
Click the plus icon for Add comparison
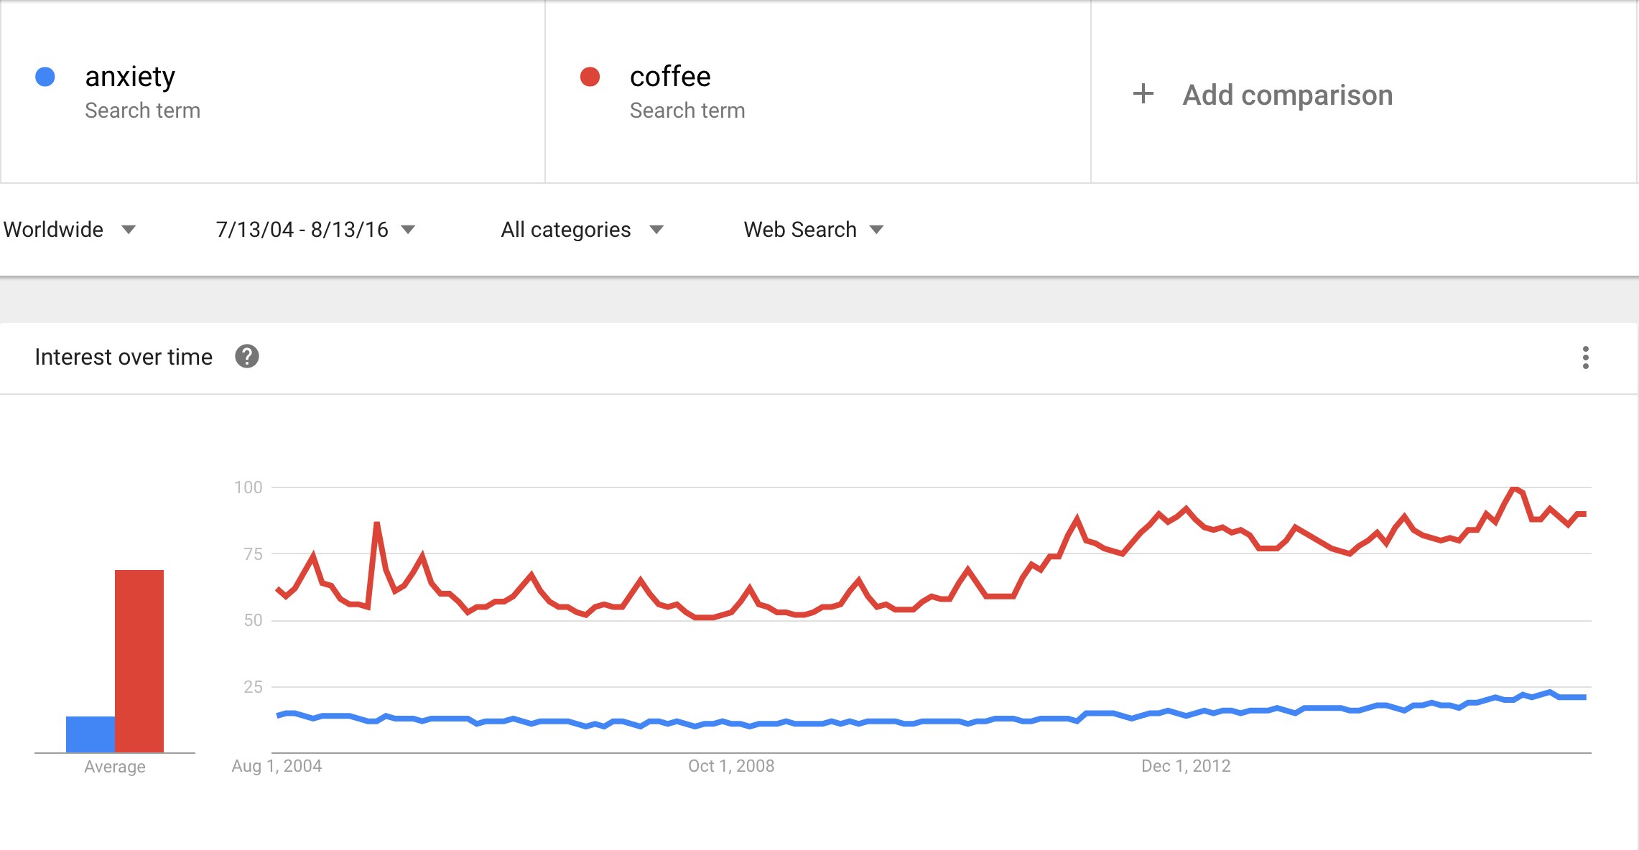[1143, 94]
